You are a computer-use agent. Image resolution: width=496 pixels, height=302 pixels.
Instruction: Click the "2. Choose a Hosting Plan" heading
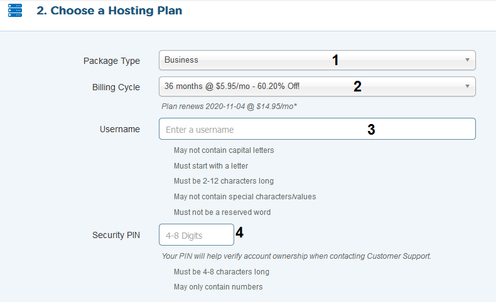pos(109,11)
